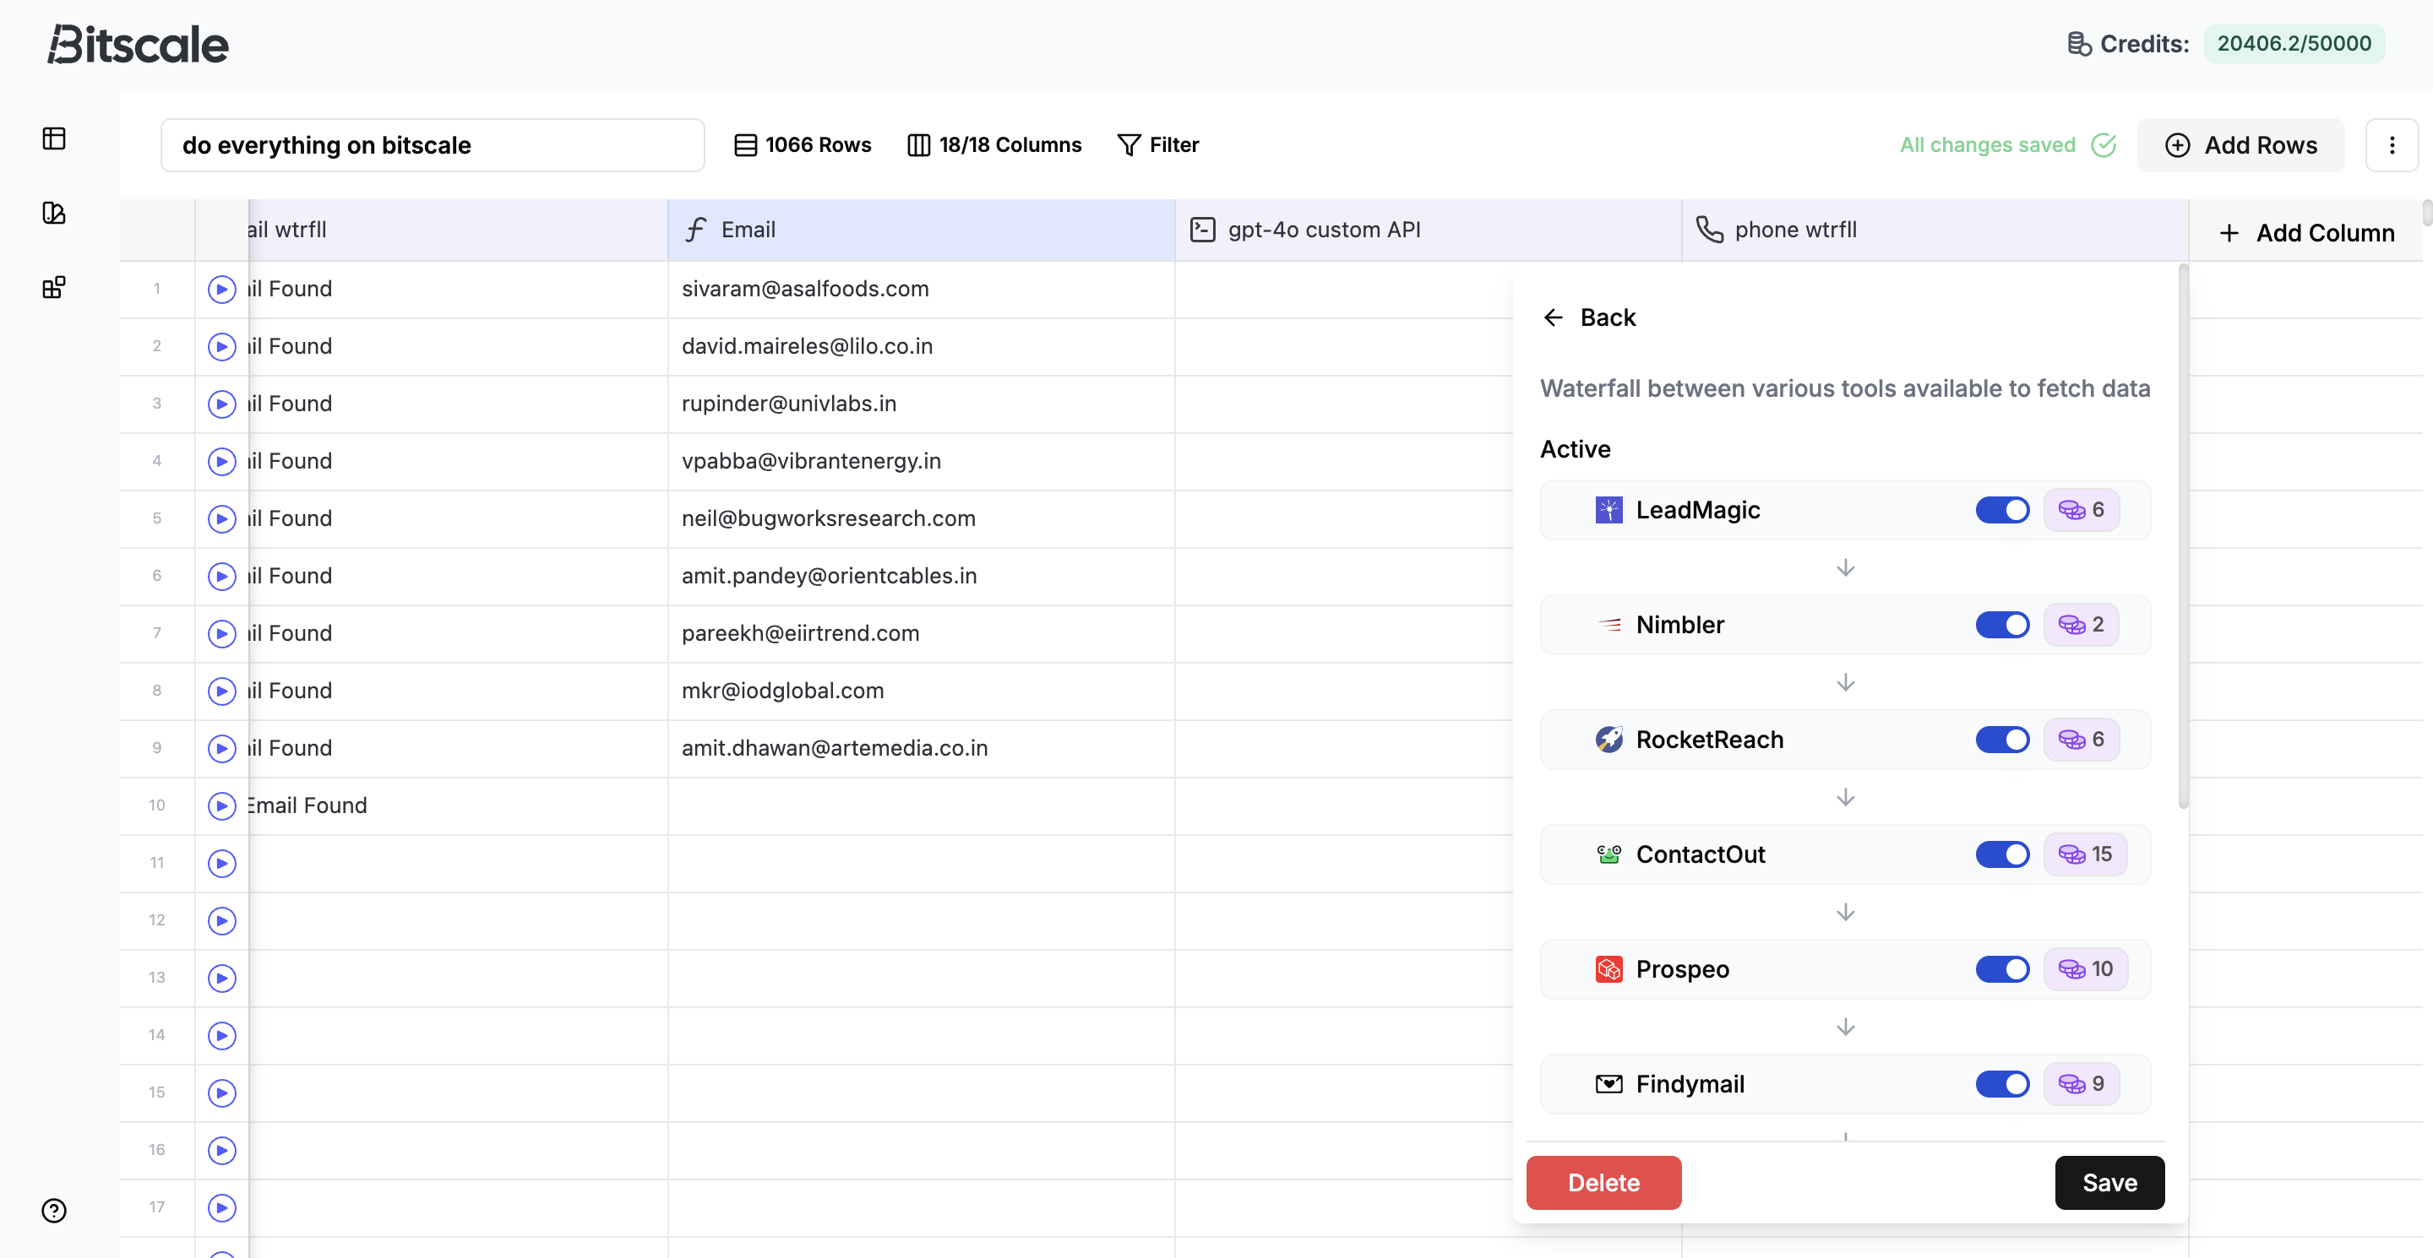
Task: Click Findymail 9 credits badge
Action: tap(2081, 1084)
